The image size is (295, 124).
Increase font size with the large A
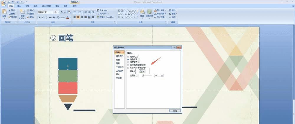(x=62, y=12)
